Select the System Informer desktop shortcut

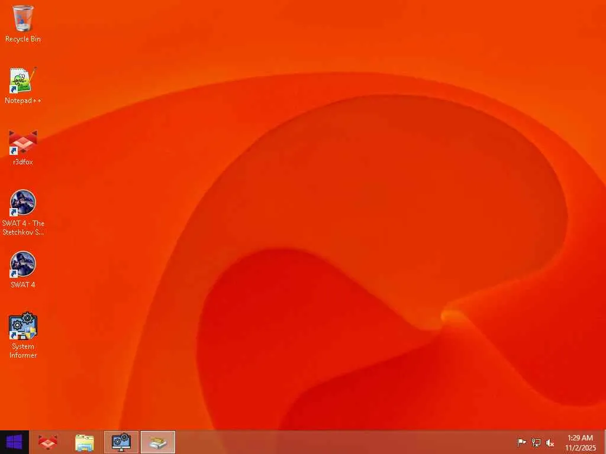[23, 336]
